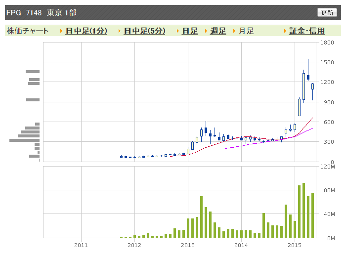345x257 pixels.
Task: Click the 2012 x-axis year label
Action: click(x=134, y=245)
